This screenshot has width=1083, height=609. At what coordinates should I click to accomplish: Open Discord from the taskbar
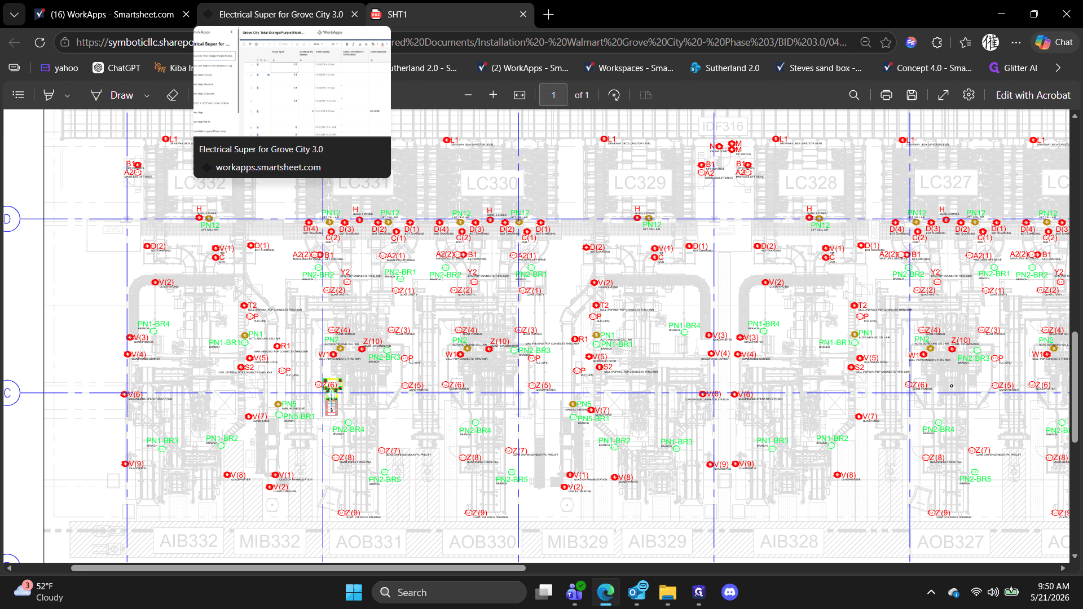click(x=730, y=593)
